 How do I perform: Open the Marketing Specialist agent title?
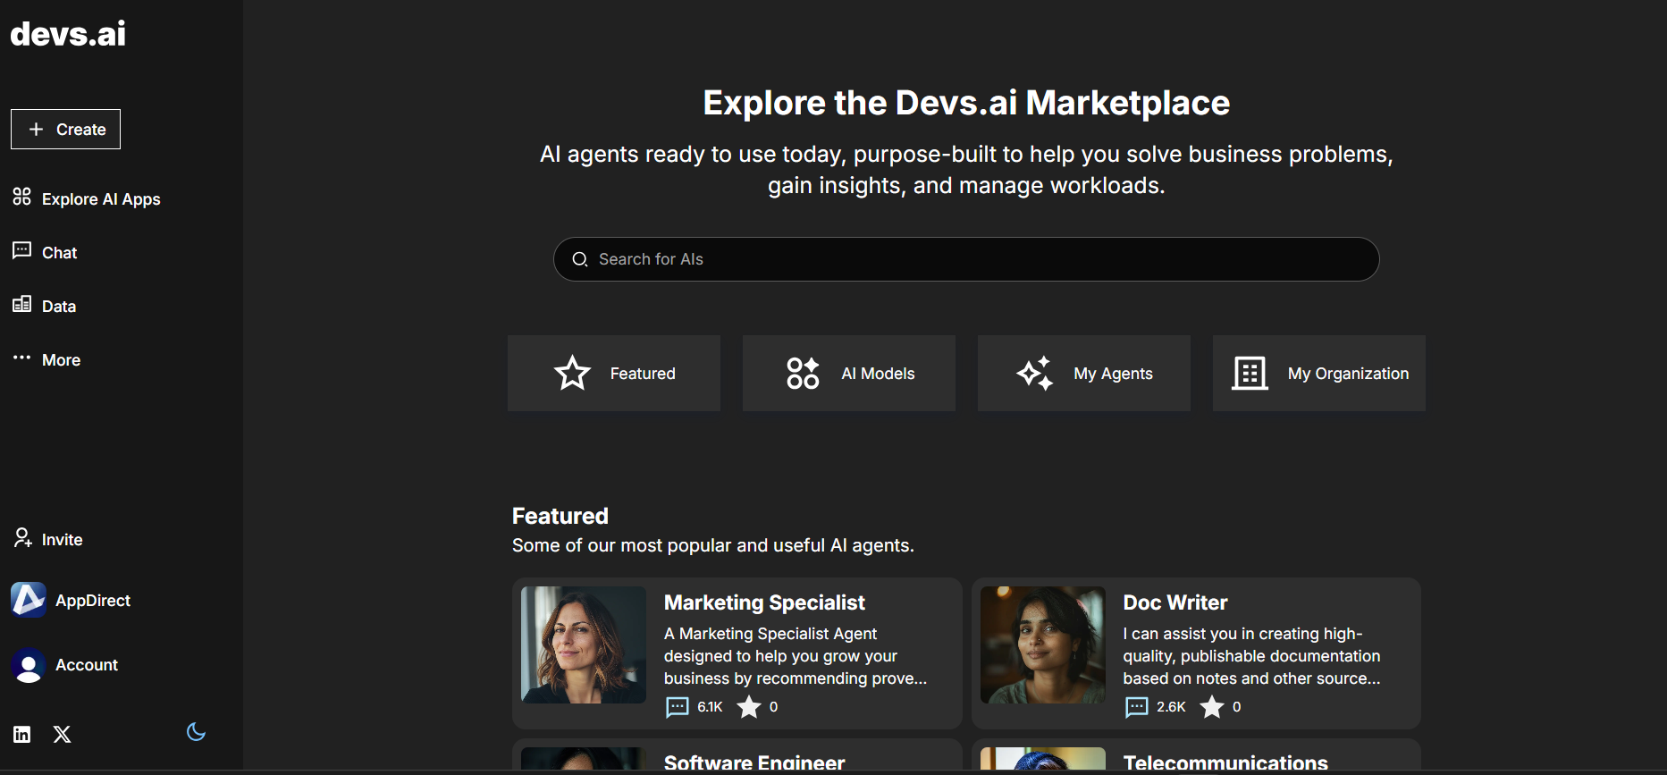pos(764,602)
